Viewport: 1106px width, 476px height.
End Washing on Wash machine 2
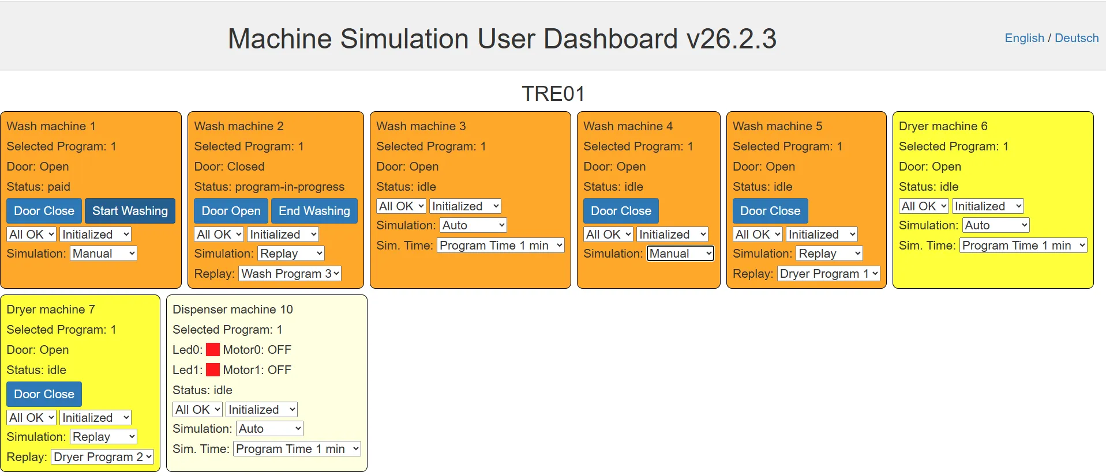(x=314, y=211)
